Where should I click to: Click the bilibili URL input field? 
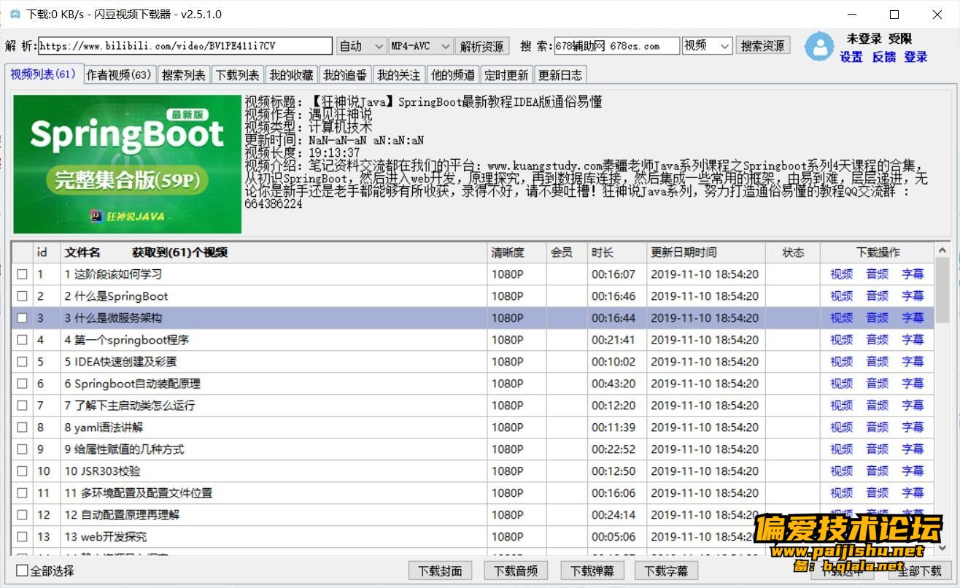pos(185,46)
